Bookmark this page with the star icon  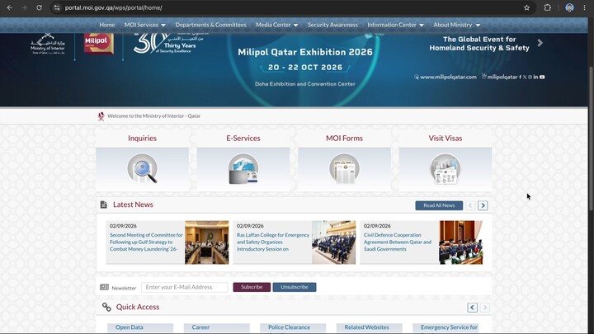coord(526,7)
